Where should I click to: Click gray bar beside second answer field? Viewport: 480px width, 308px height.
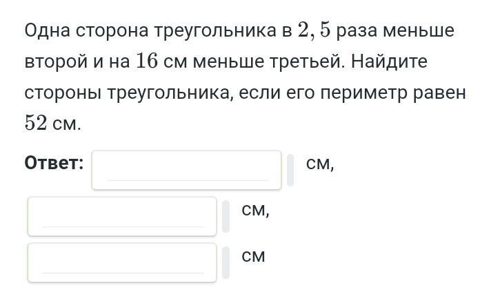tap(226, 216)
